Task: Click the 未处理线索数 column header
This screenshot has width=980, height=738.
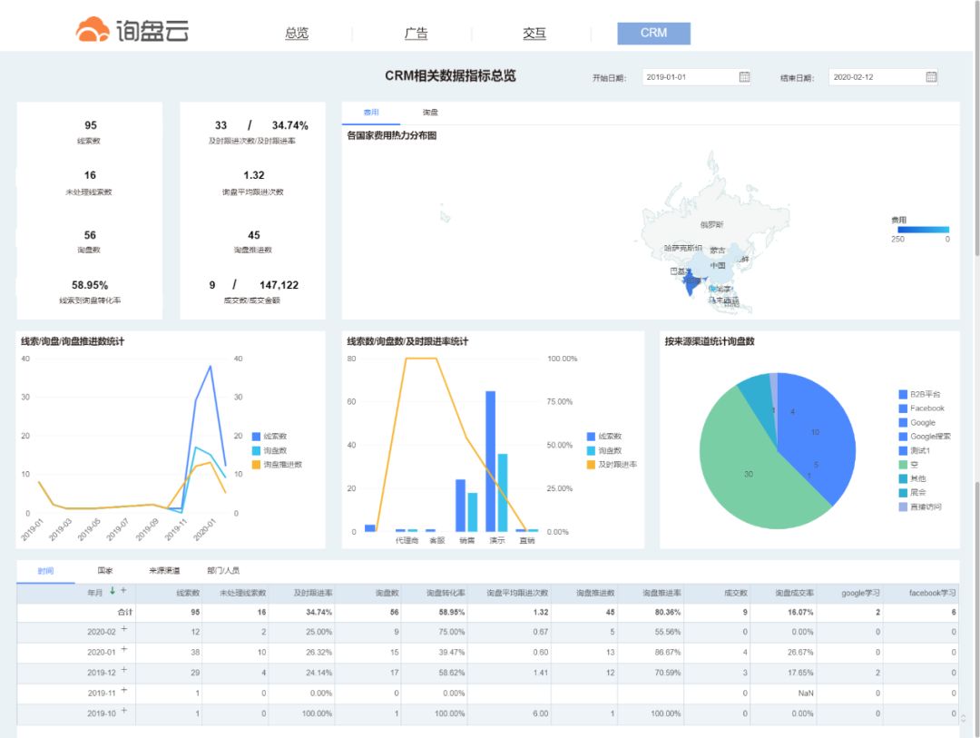Action: (243, 593)
